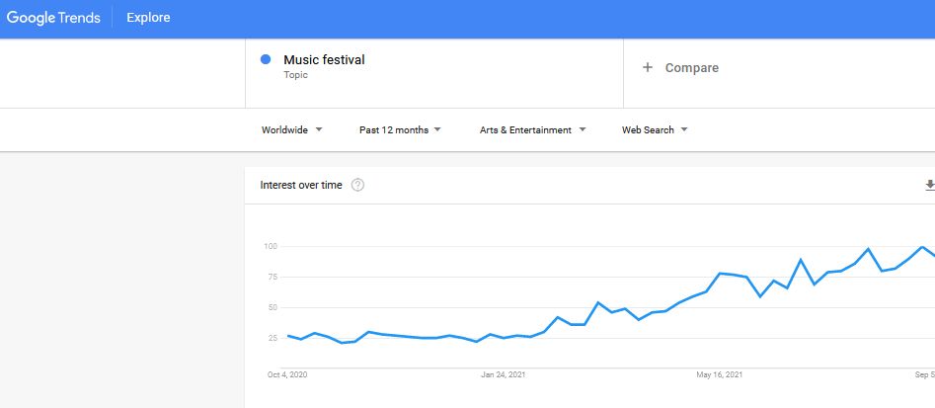Click the 50 value on y-axis
This screenshot has height=408, width=935.
272,307
